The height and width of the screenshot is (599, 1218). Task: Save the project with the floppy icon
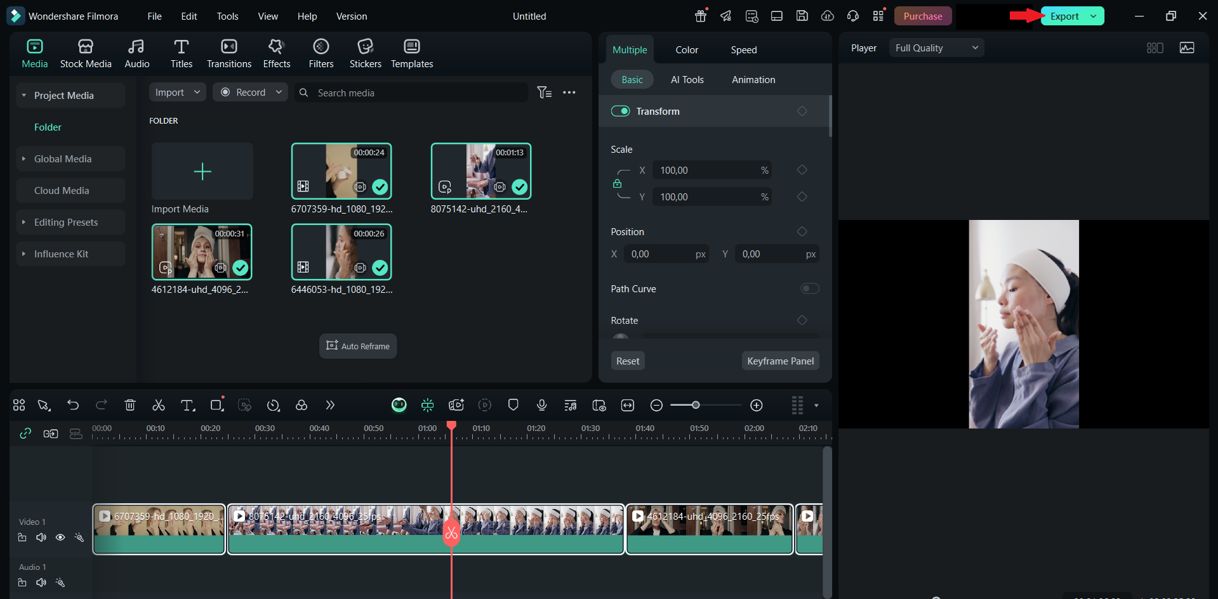(802, 16)
